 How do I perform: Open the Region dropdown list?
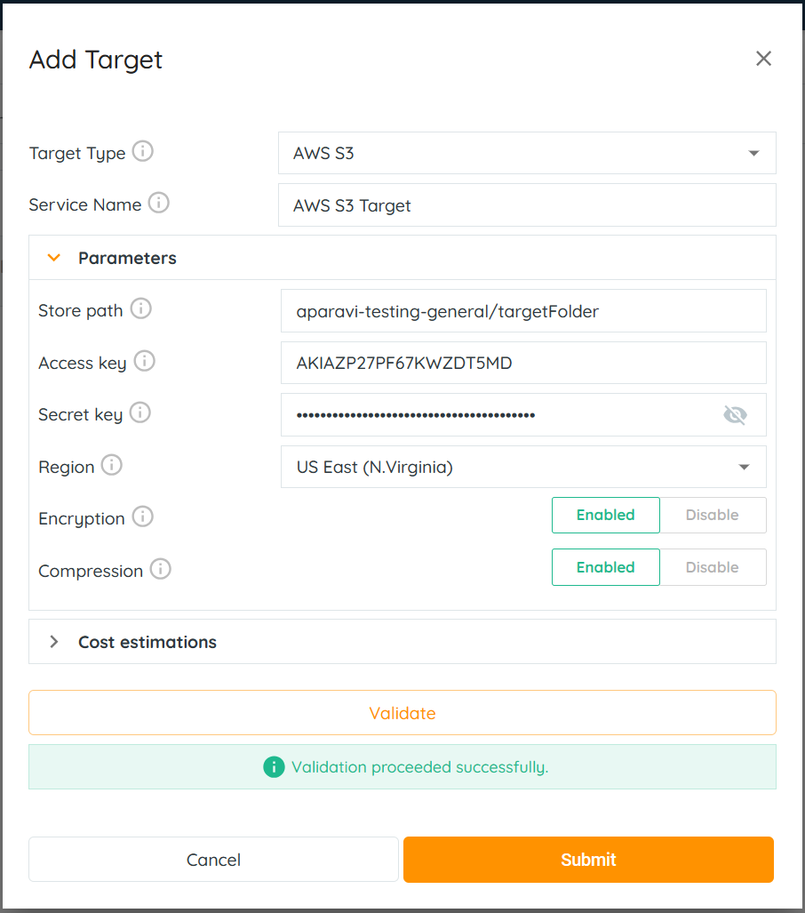pos(523,467)
